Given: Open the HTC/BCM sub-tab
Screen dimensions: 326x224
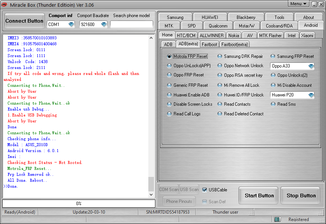Looking at the screenshot, I should [186, 36].
